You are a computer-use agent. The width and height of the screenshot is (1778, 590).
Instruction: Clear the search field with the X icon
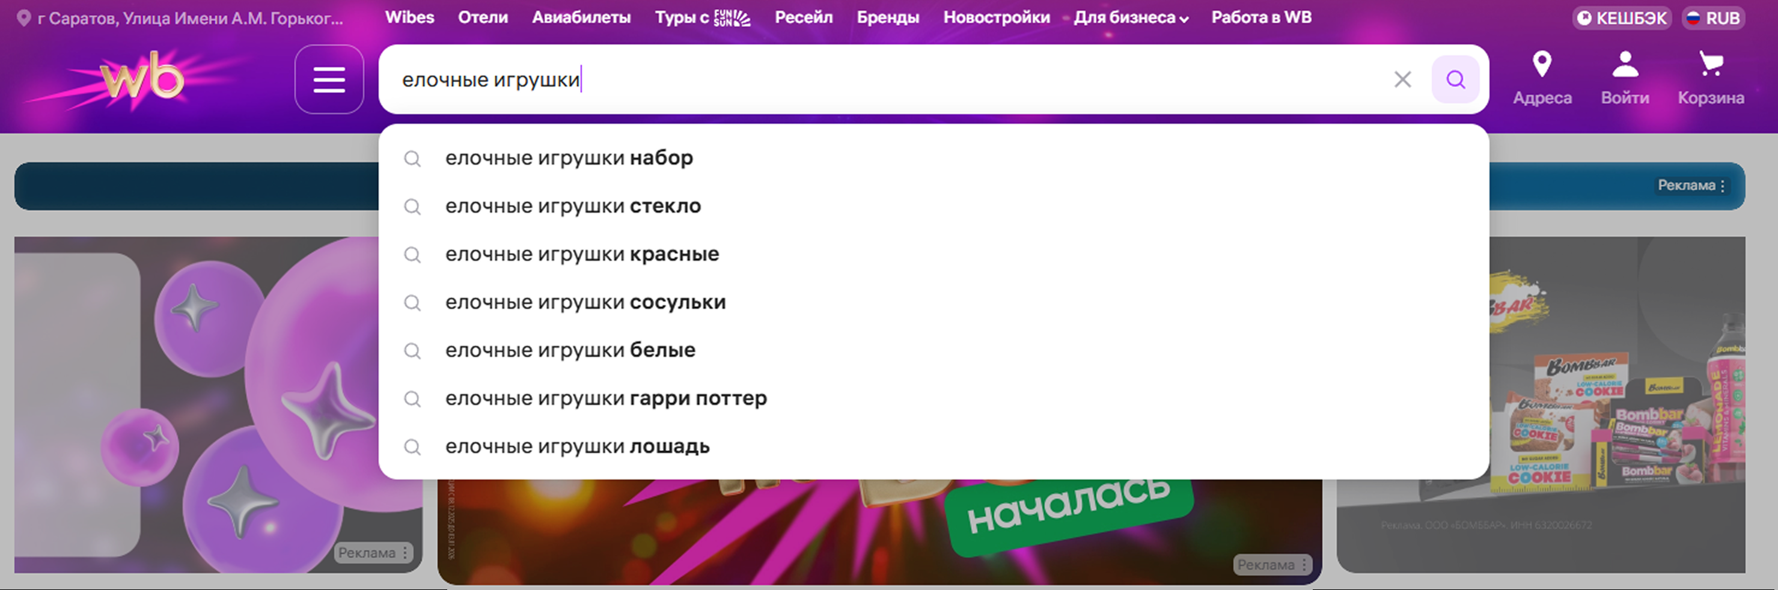point(1402,79)
